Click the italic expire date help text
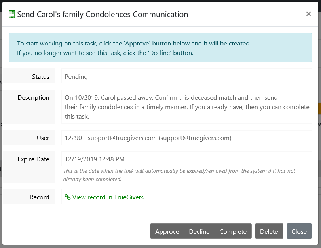Viewport: 321px width, 248px height. (x=179, y=175)
